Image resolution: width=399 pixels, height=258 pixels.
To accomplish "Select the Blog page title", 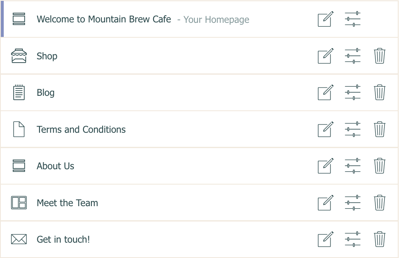I will pyautogui.click(x=46, y=93).
